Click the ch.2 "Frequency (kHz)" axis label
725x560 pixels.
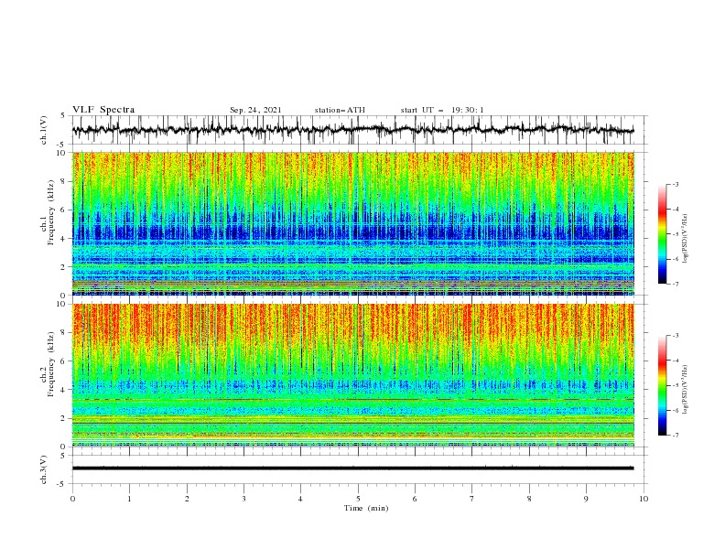pyautogui.click(x=52, y=364)
